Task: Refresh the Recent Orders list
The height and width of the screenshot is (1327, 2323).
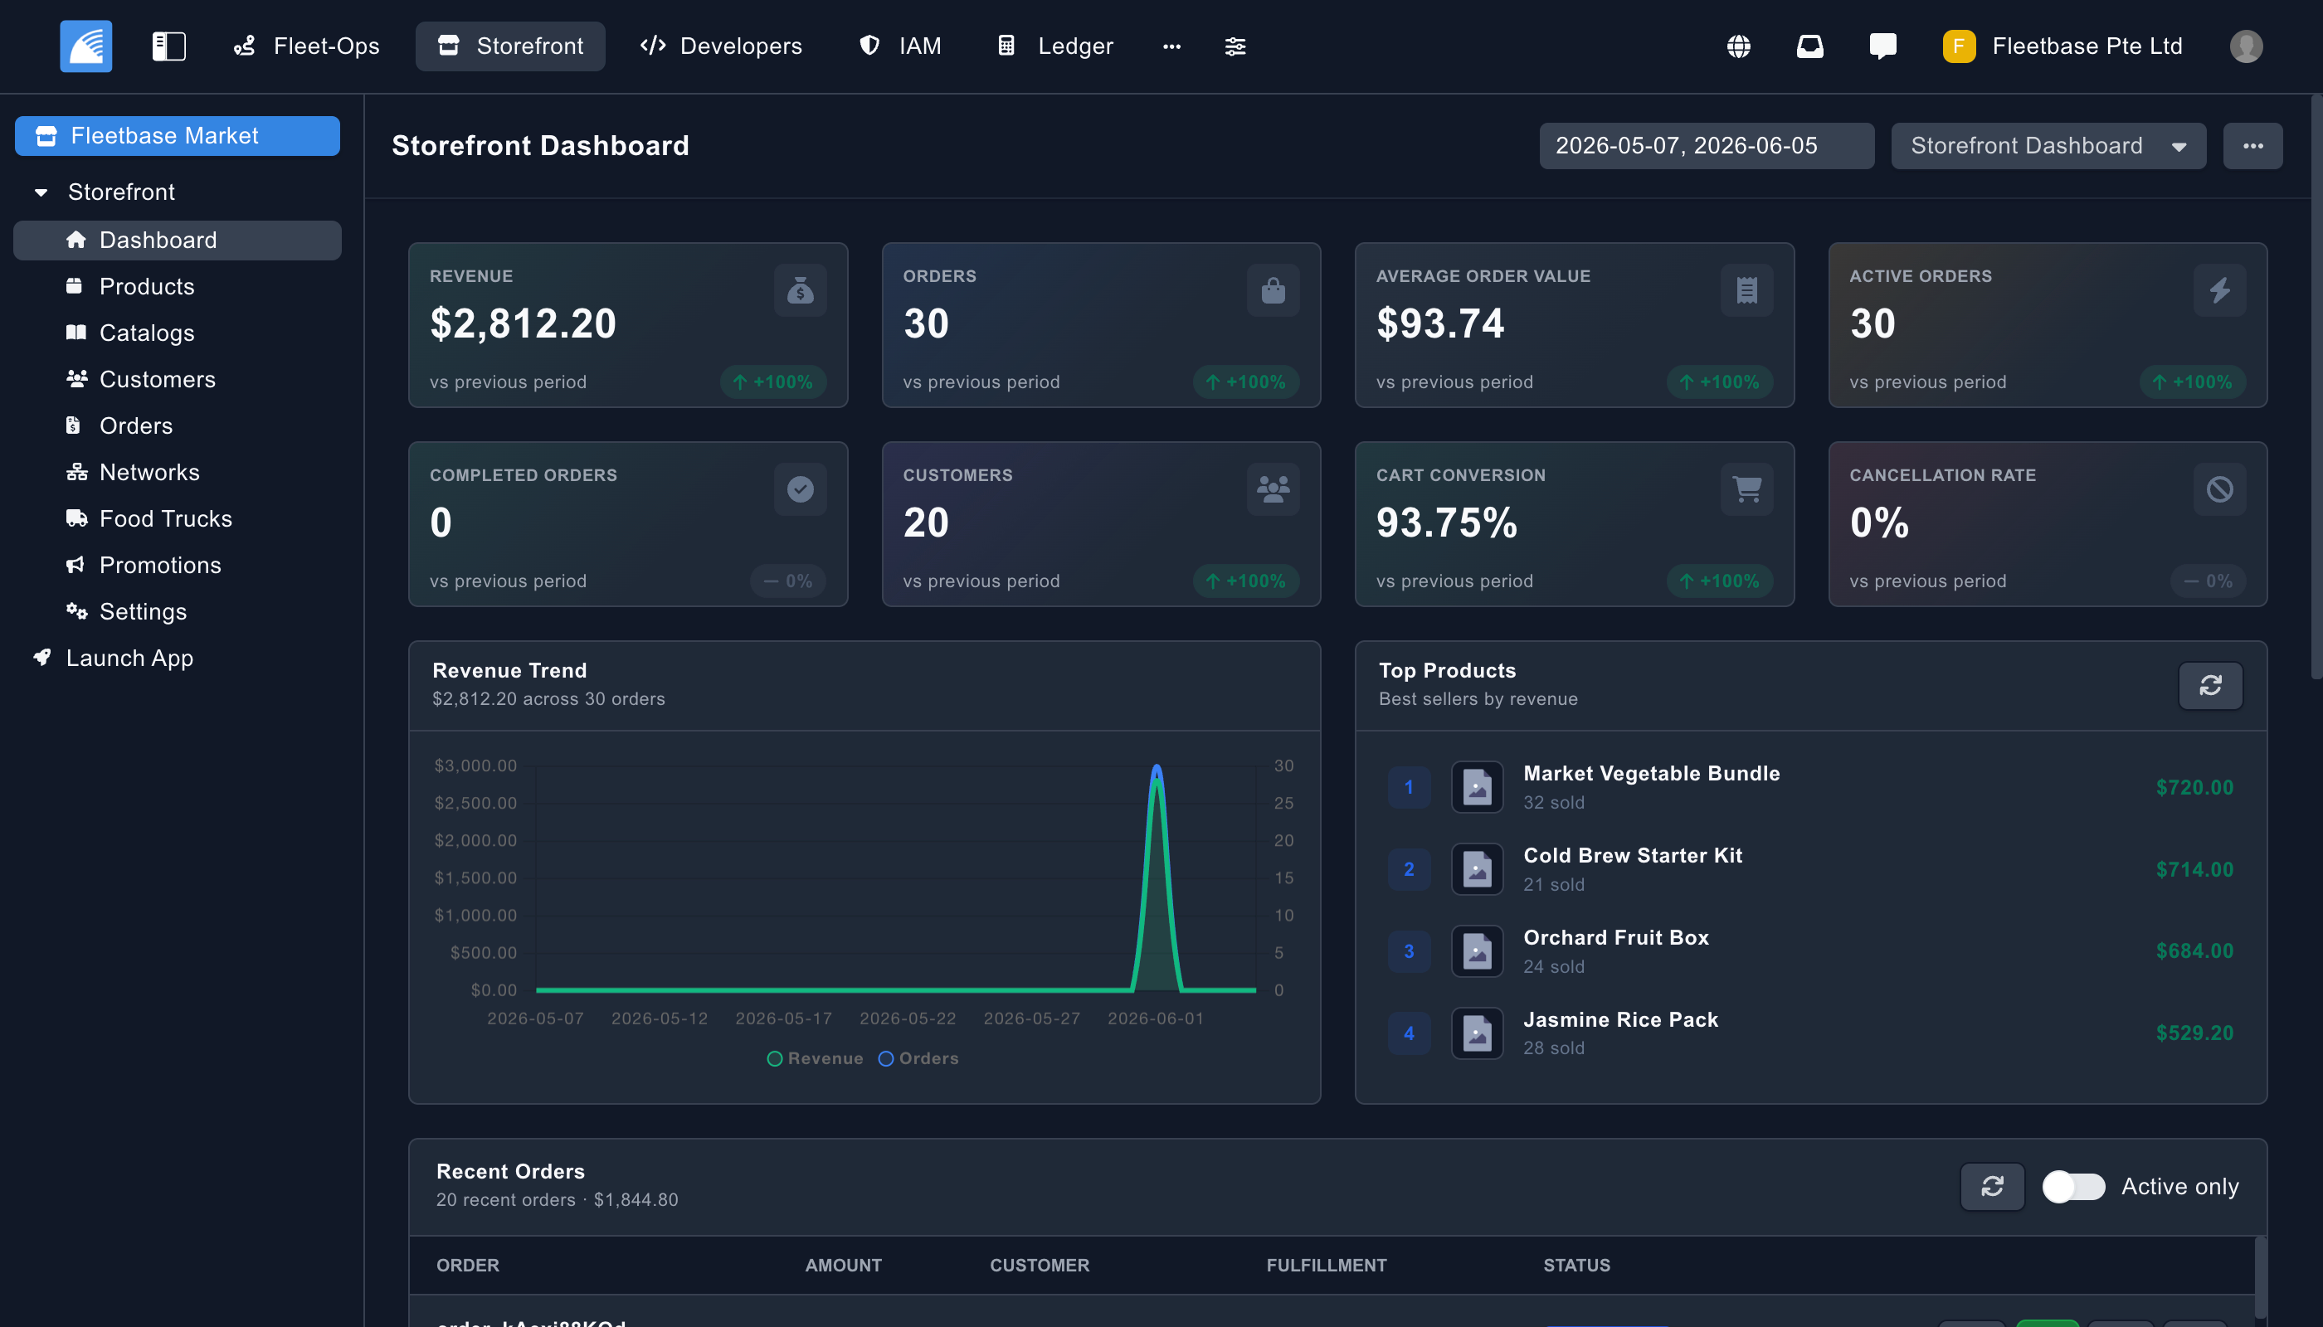Action: click(1992, 1186)
